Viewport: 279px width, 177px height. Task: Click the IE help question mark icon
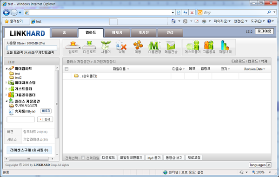coord(269,21)
